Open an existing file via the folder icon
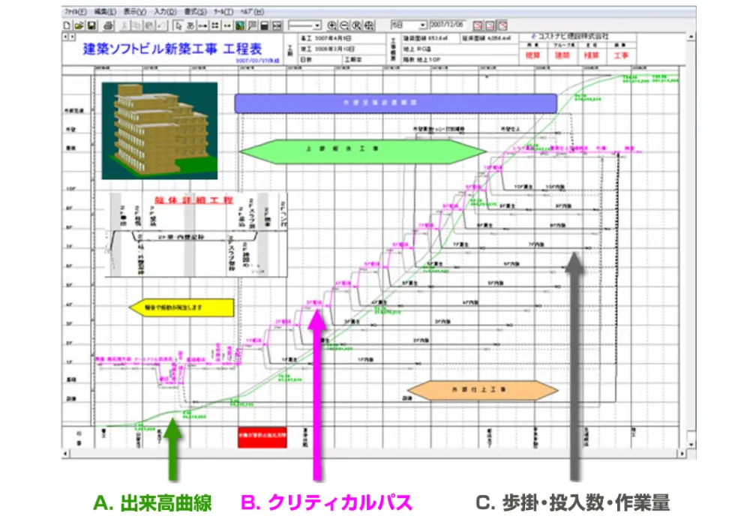 click(x=79, y=23)
